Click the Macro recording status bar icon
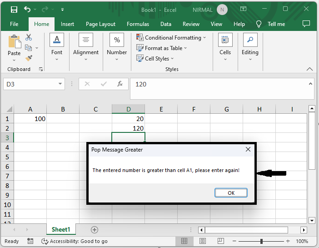The height and width of the screenshot is (248, 319). (30, 241)
